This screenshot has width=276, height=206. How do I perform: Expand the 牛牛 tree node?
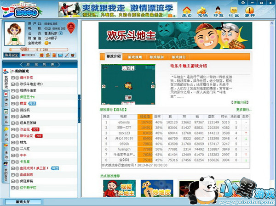click(x=13, y=155)
